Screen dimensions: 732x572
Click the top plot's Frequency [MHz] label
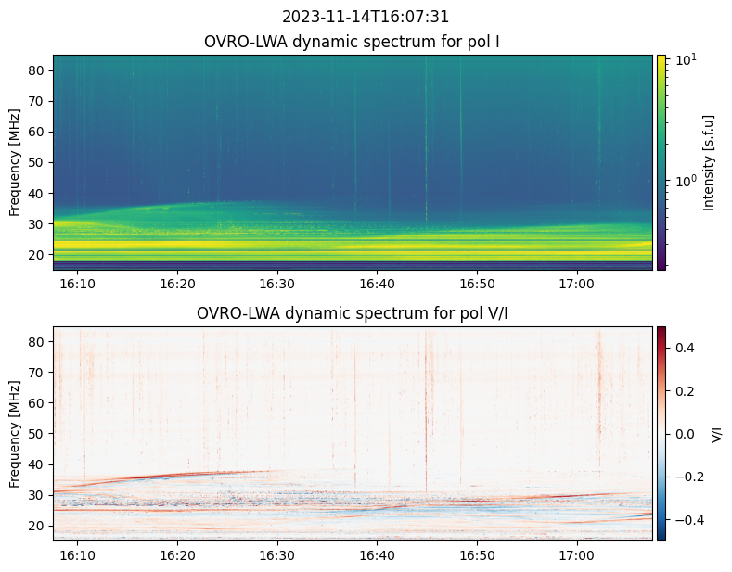tap(15, 162)
